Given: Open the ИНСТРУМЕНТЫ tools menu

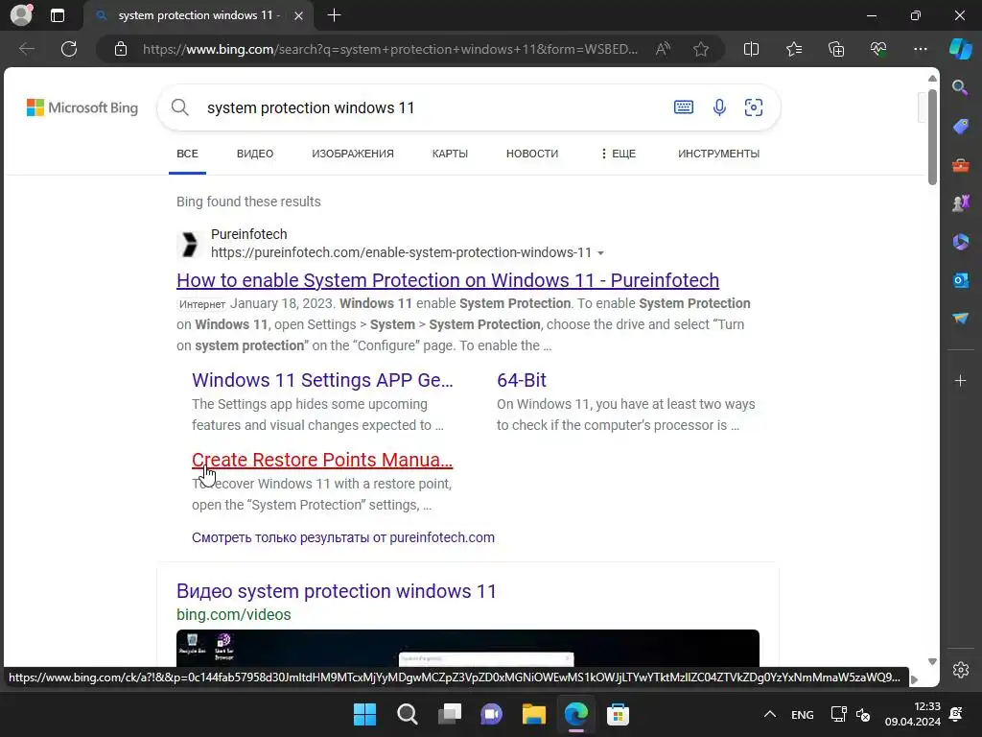Looking at the screenshot, I should click(x=718, y=154).
